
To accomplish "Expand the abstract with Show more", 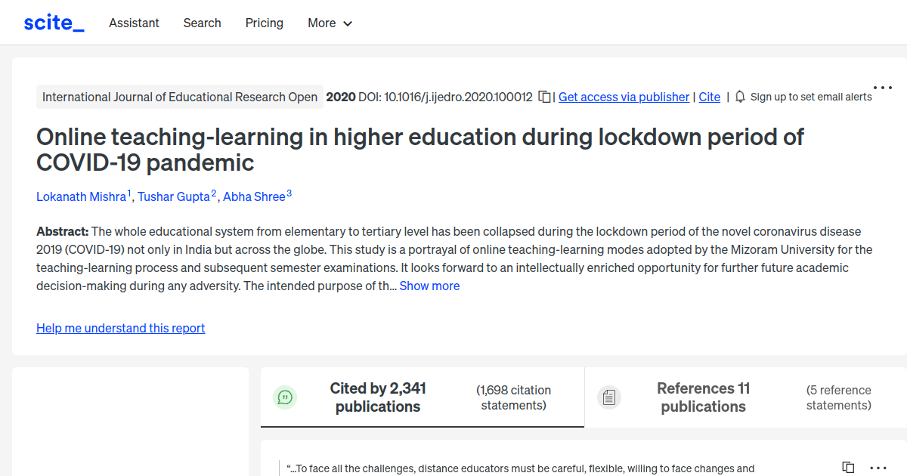I will [x=429, y=286].
